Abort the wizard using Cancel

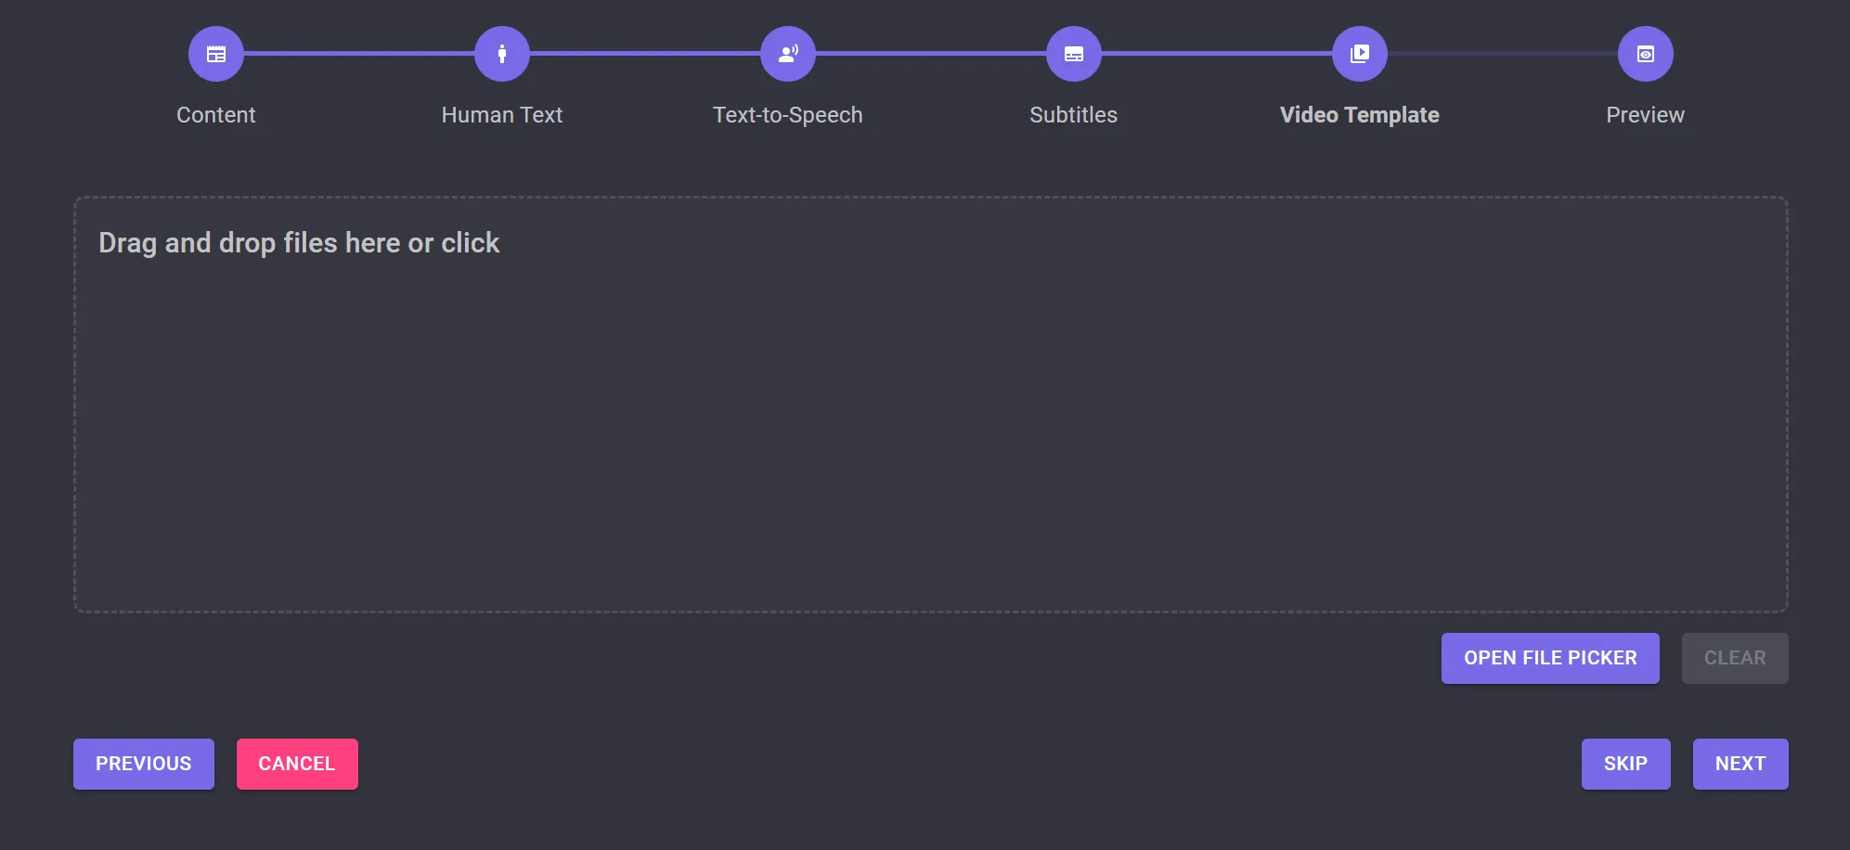297,764
